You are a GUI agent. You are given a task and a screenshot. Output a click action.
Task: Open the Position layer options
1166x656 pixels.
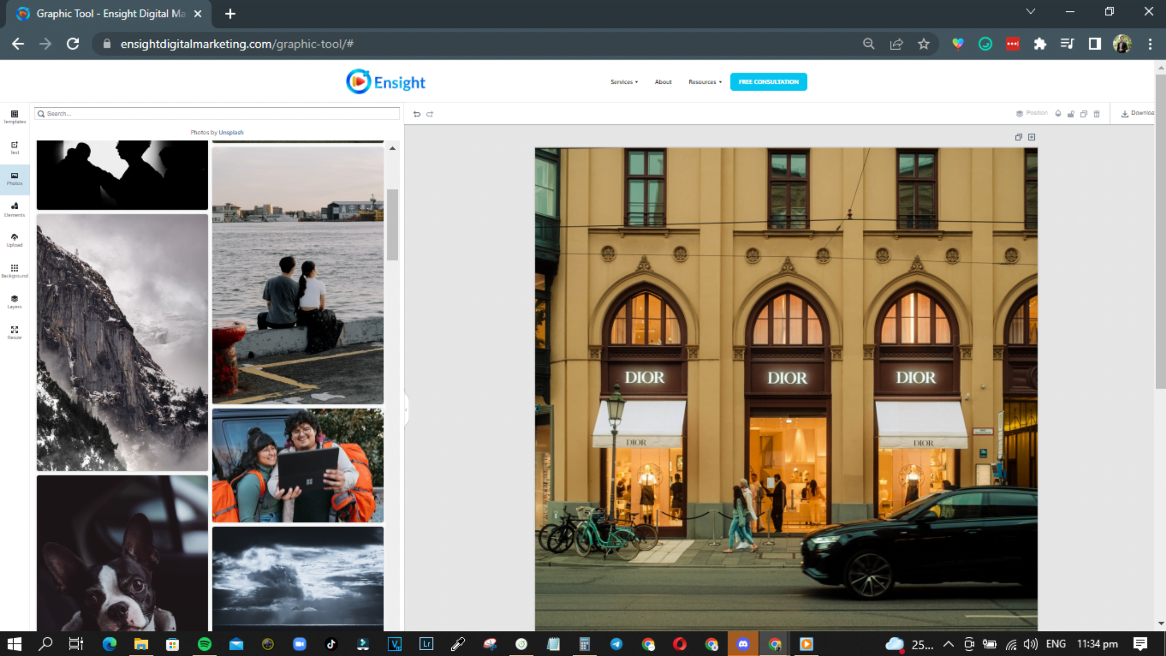pyautogui.click(x=1032, y=113)
